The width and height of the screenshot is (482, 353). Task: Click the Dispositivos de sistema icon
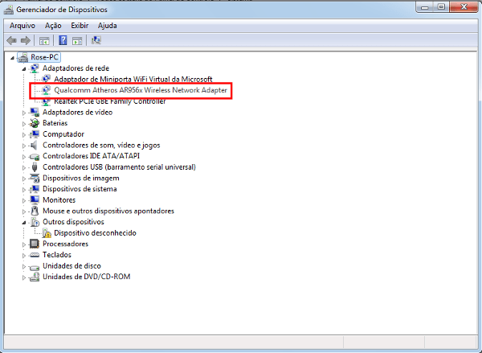coord(35,189)
